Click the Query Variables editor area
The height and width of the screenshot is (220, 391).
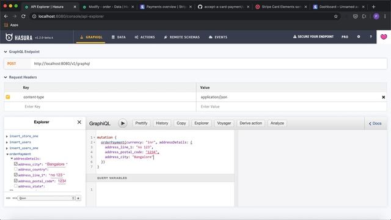(x=165, y=194)
